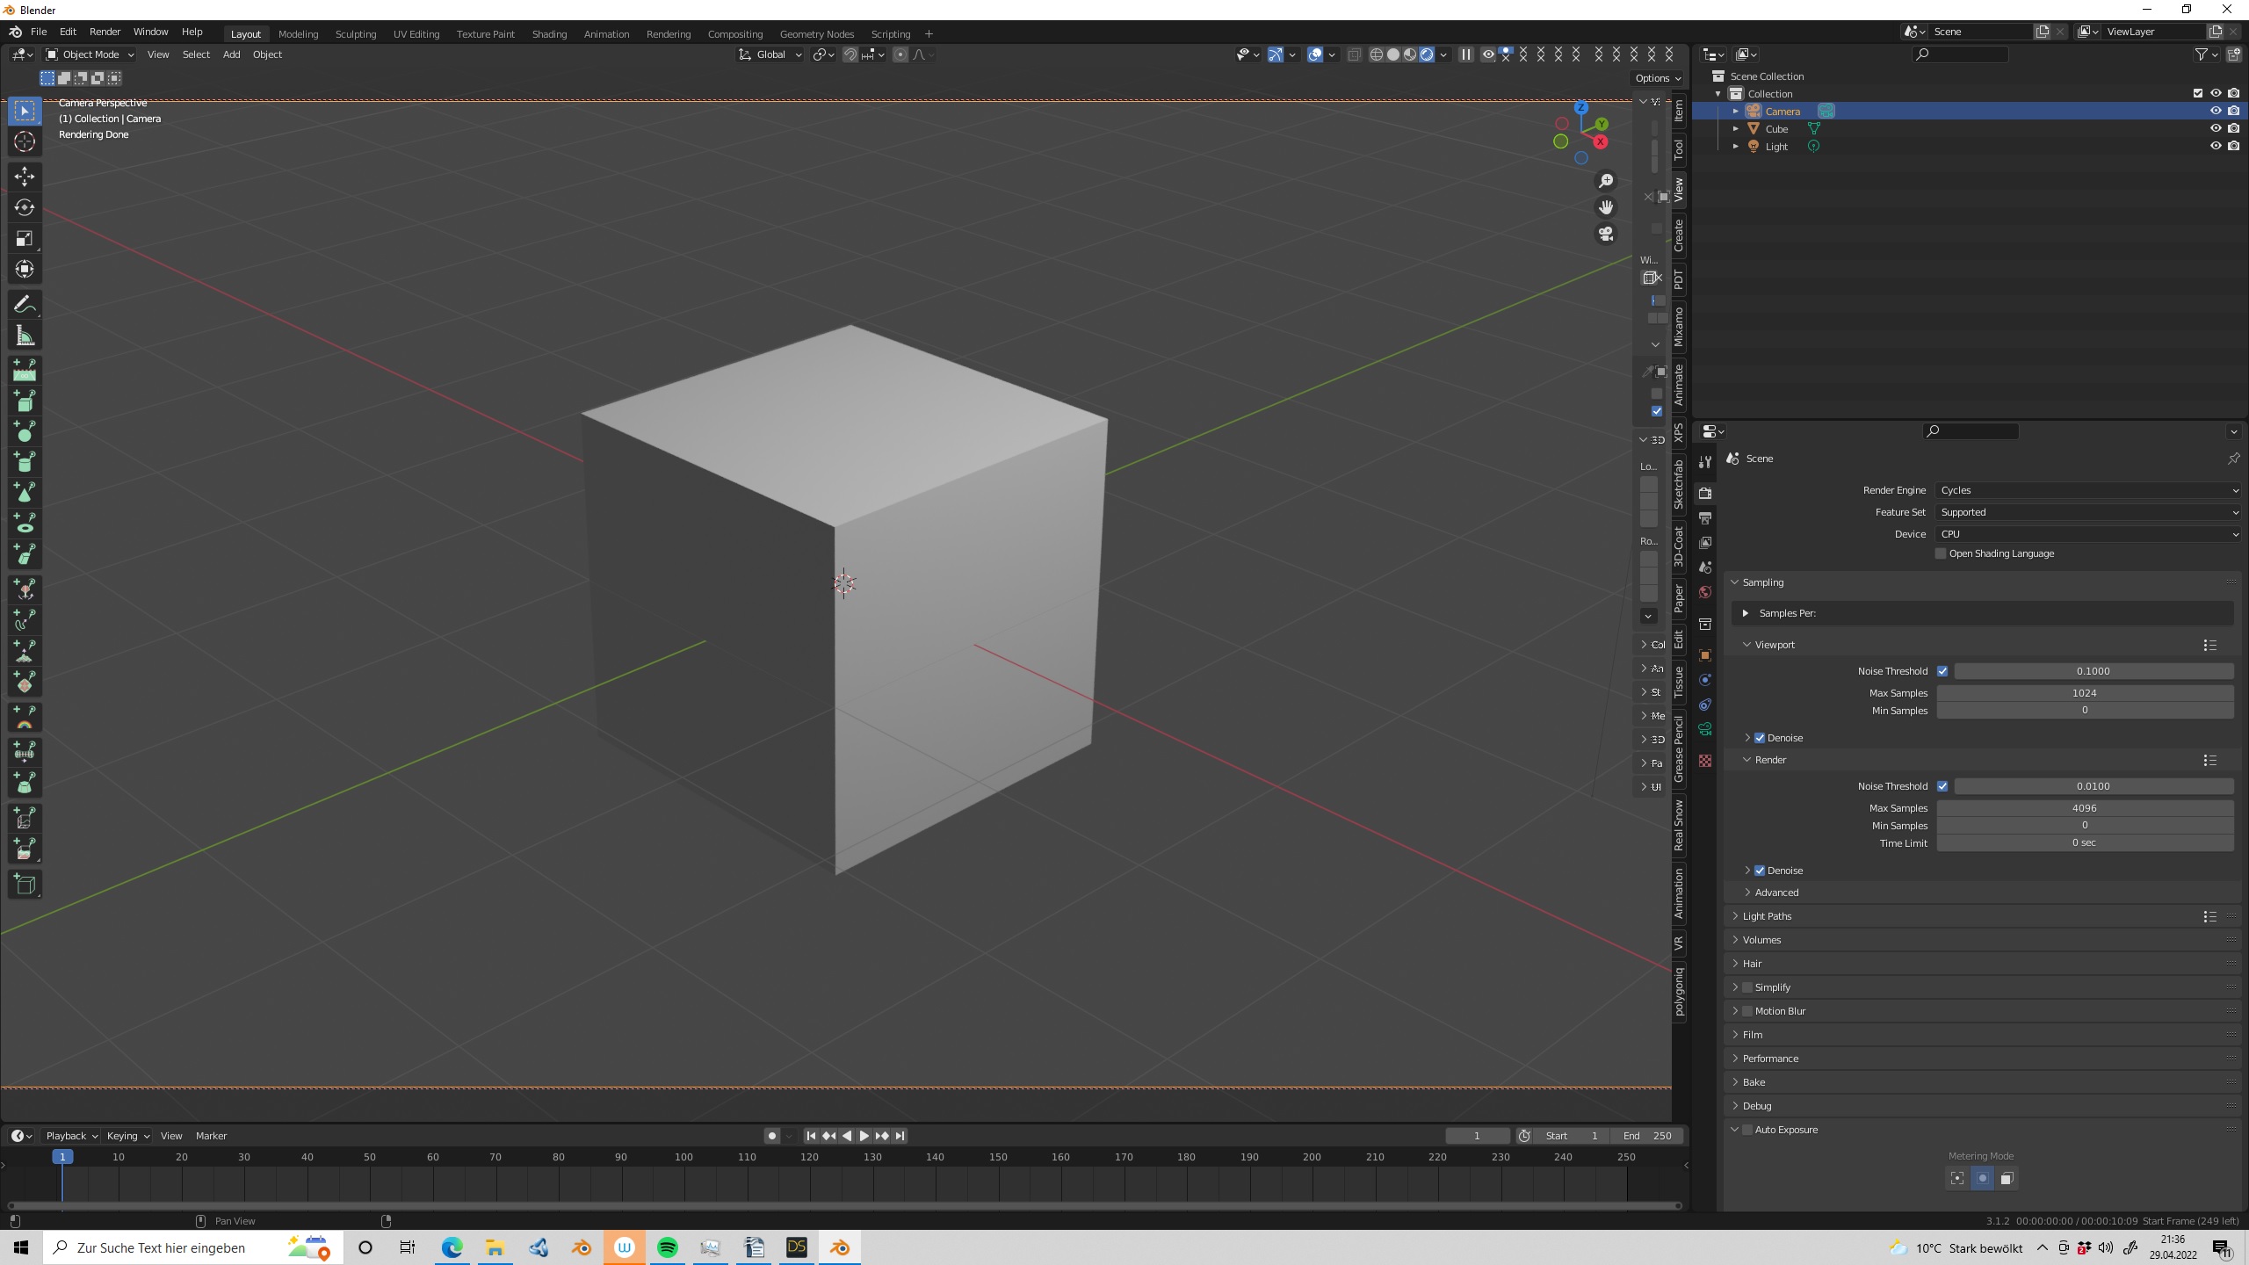Activate the Annotate pencil tool

click(x=25, y=305)
